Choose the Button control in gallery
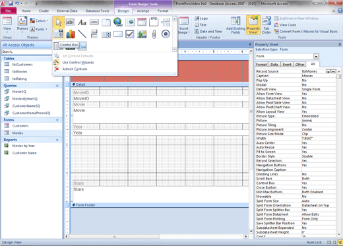343x246 pixels. [x=94, y=22]
